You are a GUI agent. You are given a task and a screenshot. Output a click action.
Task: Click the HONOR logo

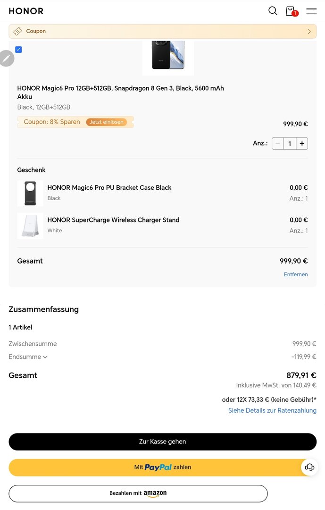[x=26, y=11]
